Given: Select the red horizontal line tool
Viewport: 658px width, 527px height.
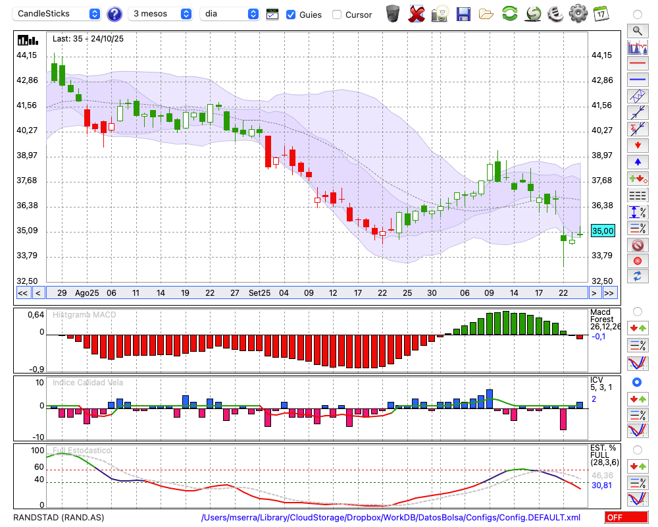Looking at the screenshot, I should click(x=637, y=64).
